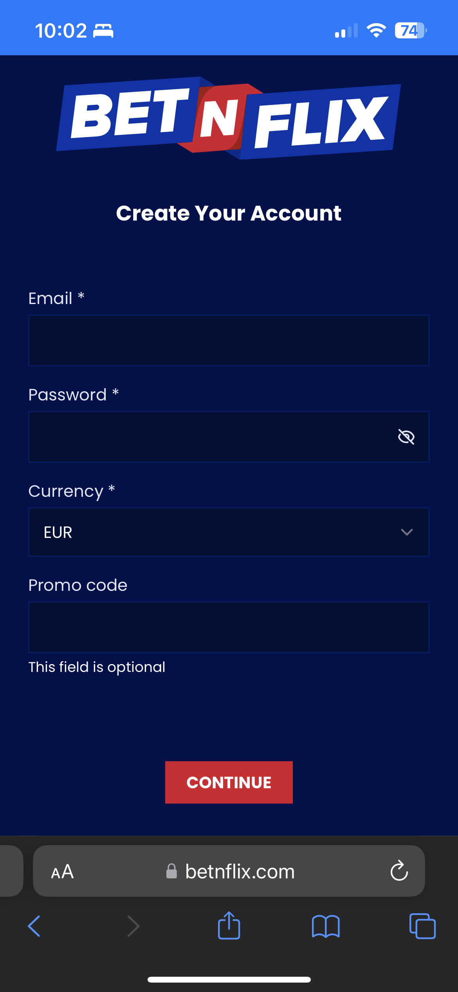Tap Safari forward arrow
The width and height of the screenshot is (458, 992).
pos(133,926)
